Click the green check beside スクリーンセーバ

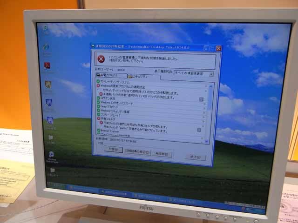98,114
